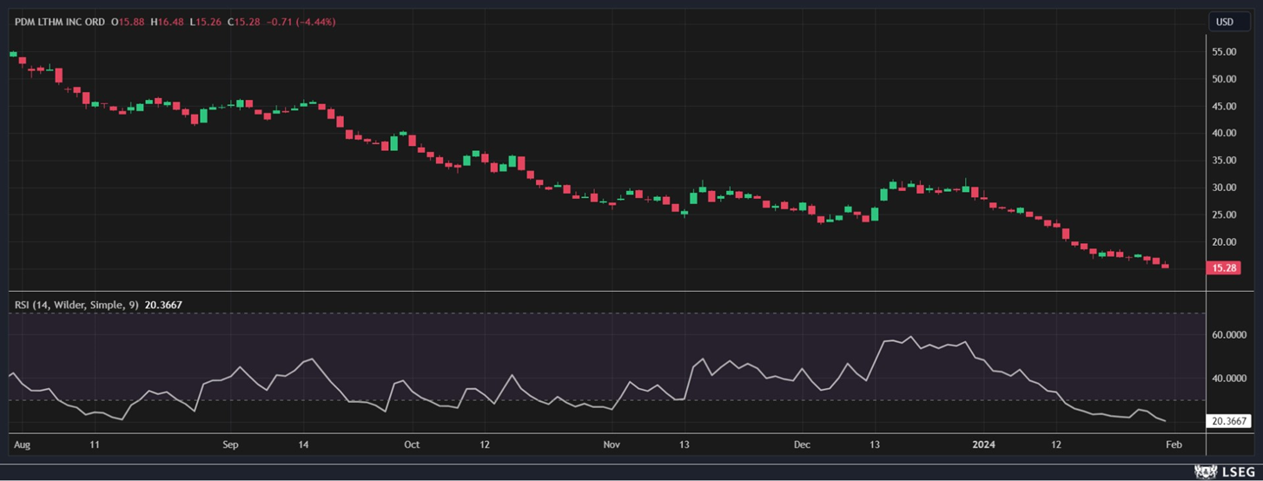The width and height of the screenshot is (1263, 481).
Task: Click the 60.0000 RSI scale label
Action: click(x=1229, y=335)
